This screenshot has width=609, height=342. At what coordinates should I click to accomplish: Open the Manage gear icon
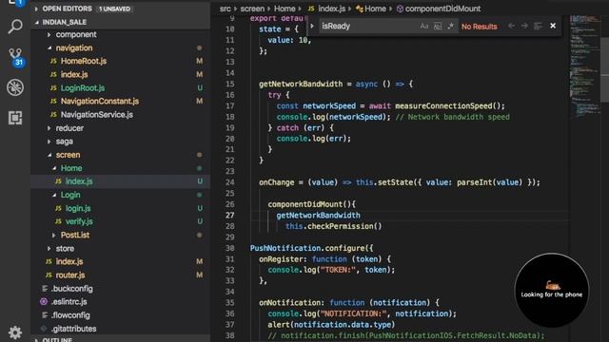coord(15,332)
